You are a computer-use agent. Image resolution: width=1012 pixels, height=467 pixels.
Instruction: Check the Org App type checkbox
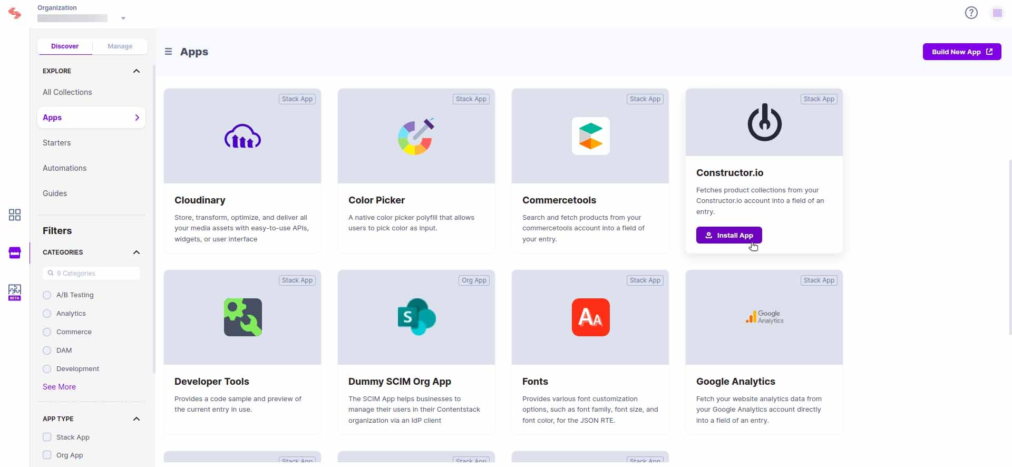pos(47,455)
